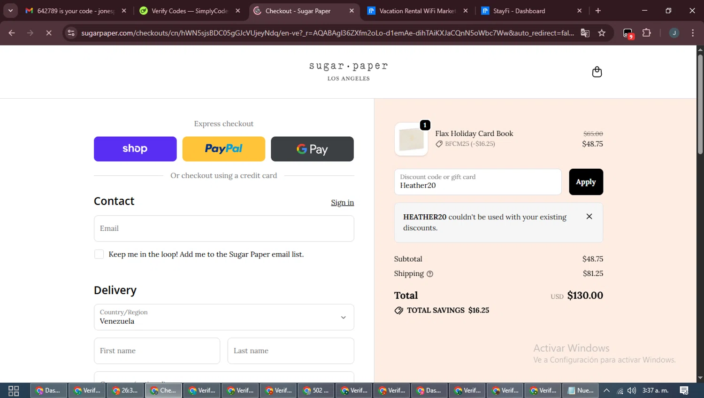704x398 pixels.
Task: Click the Flax Holiday Card Book title
Action: pyautogui.click(x=474, y=133)
